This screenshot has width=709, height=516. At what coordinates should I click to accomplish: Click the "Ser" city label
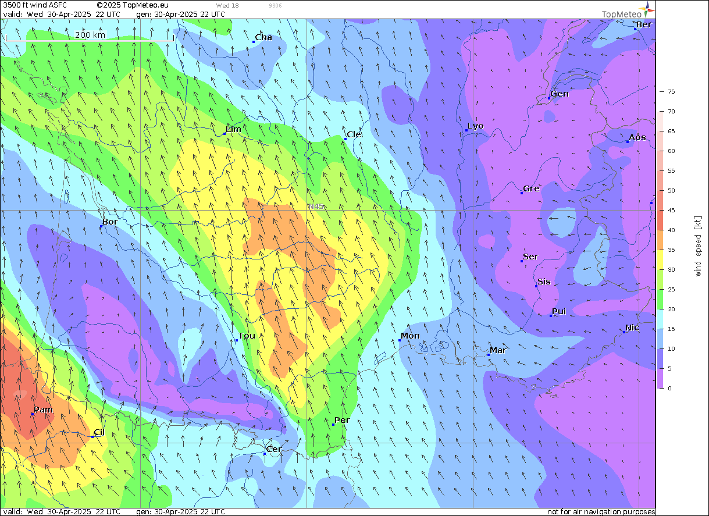click(530, 257)
